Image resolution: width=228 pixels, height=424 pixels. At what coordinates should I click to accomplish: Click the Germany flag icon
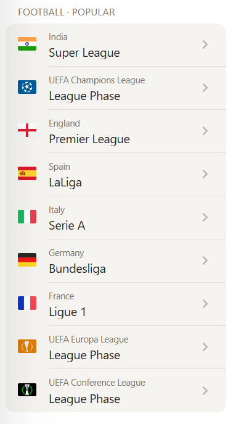pyautogui.click(x=27, y=260)
